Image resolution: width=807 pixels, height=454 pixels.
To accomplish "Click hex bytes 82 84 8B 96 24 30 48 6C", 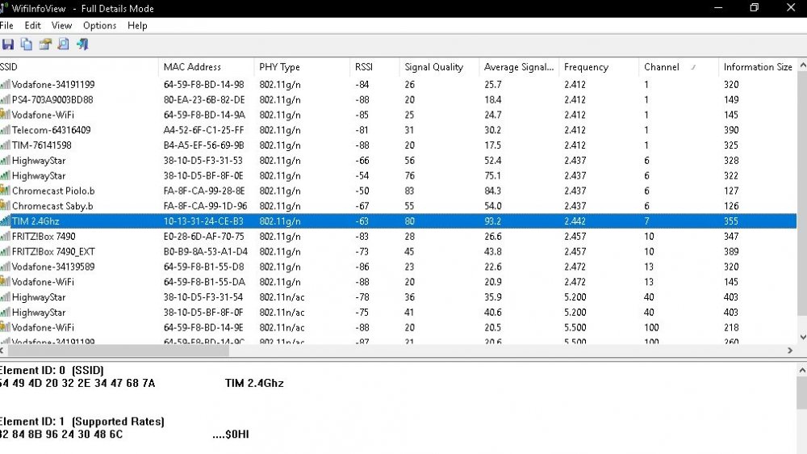I will tap(61, 434).
